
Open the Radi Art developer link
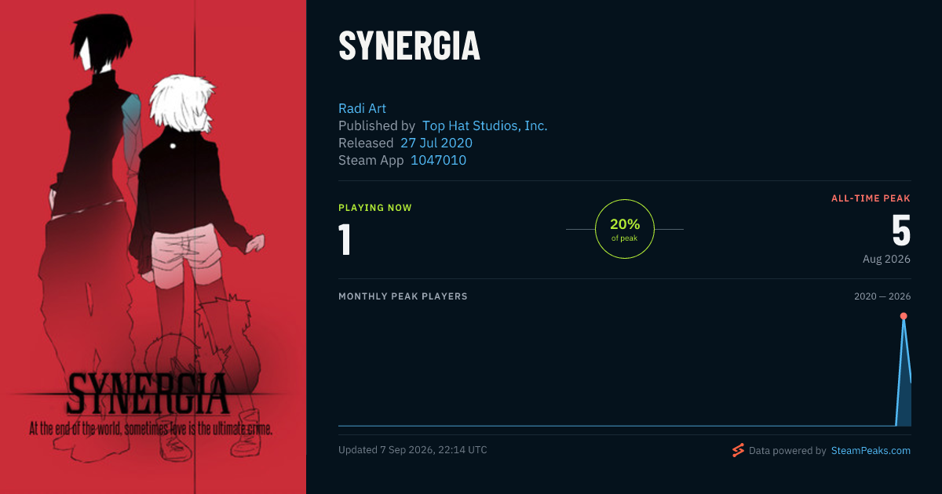362,108
